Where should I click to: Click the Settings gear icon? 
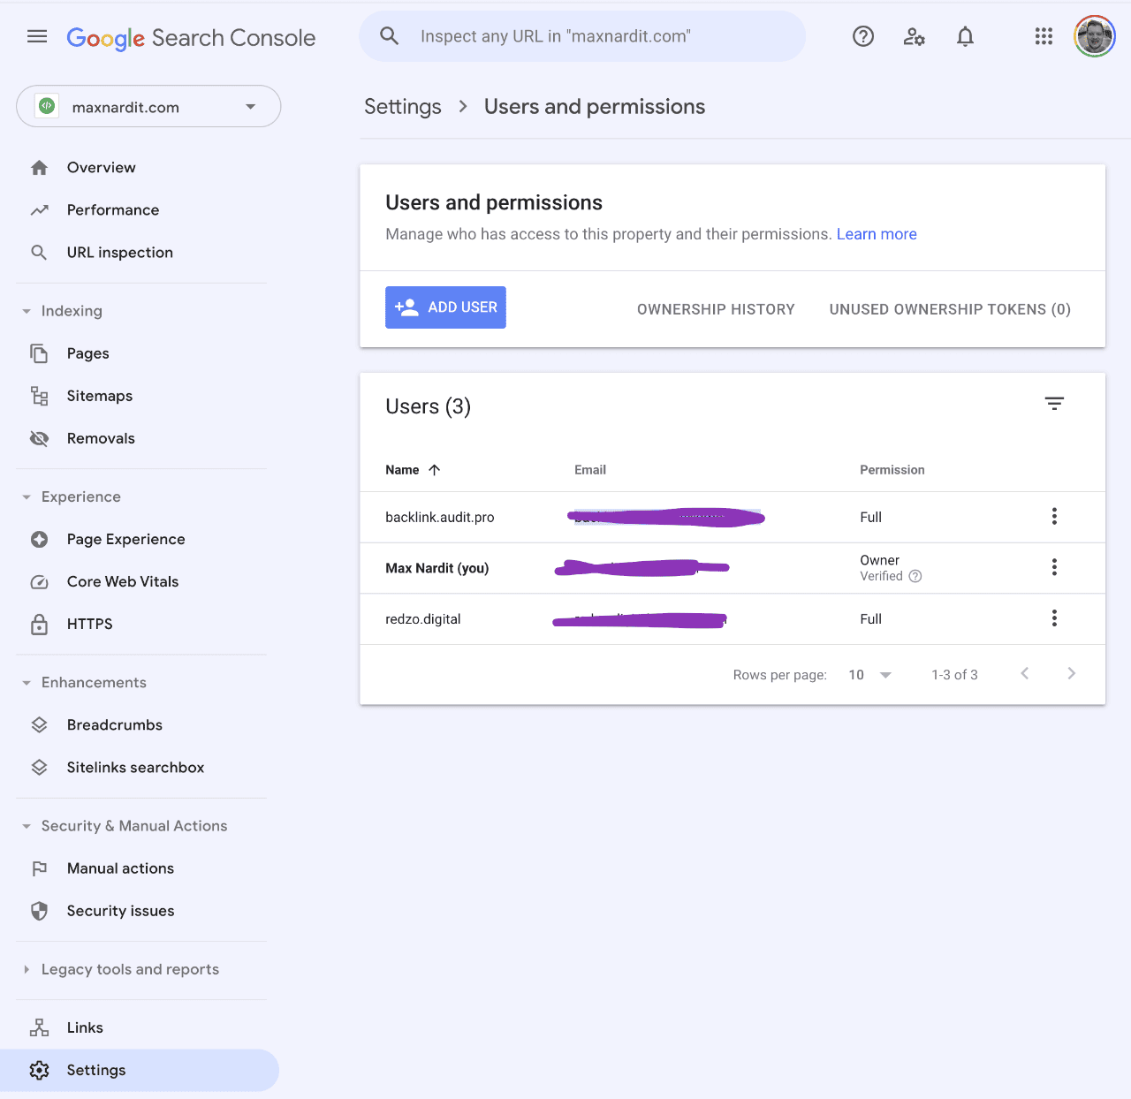39,1070
